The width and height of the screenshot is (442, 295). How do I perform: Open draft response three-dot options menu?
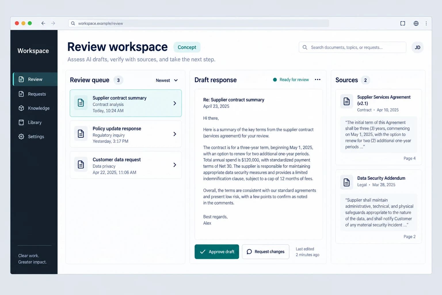tap(318, 80)
